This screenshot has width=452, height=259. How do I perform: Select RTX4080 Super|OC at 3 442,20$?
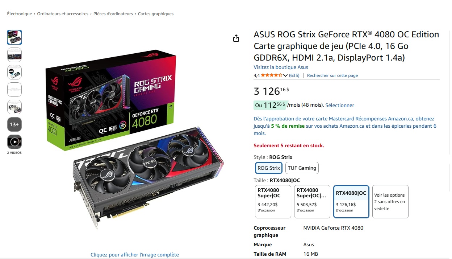click(273, 202)
